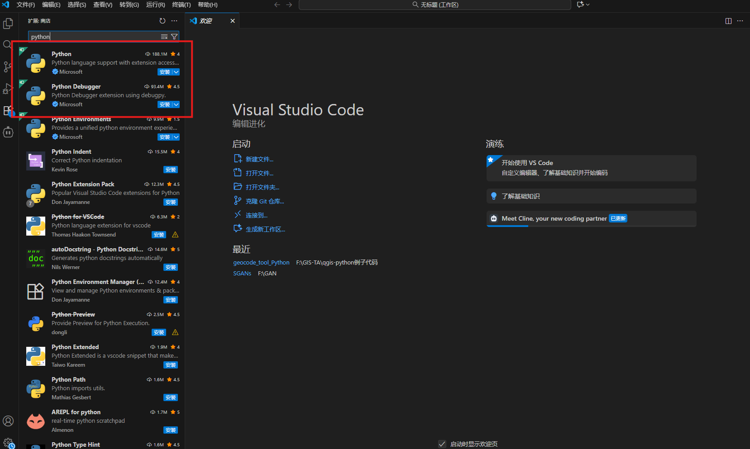Open the 终端(T) menu
750x449 pixels.
[182, 5]
